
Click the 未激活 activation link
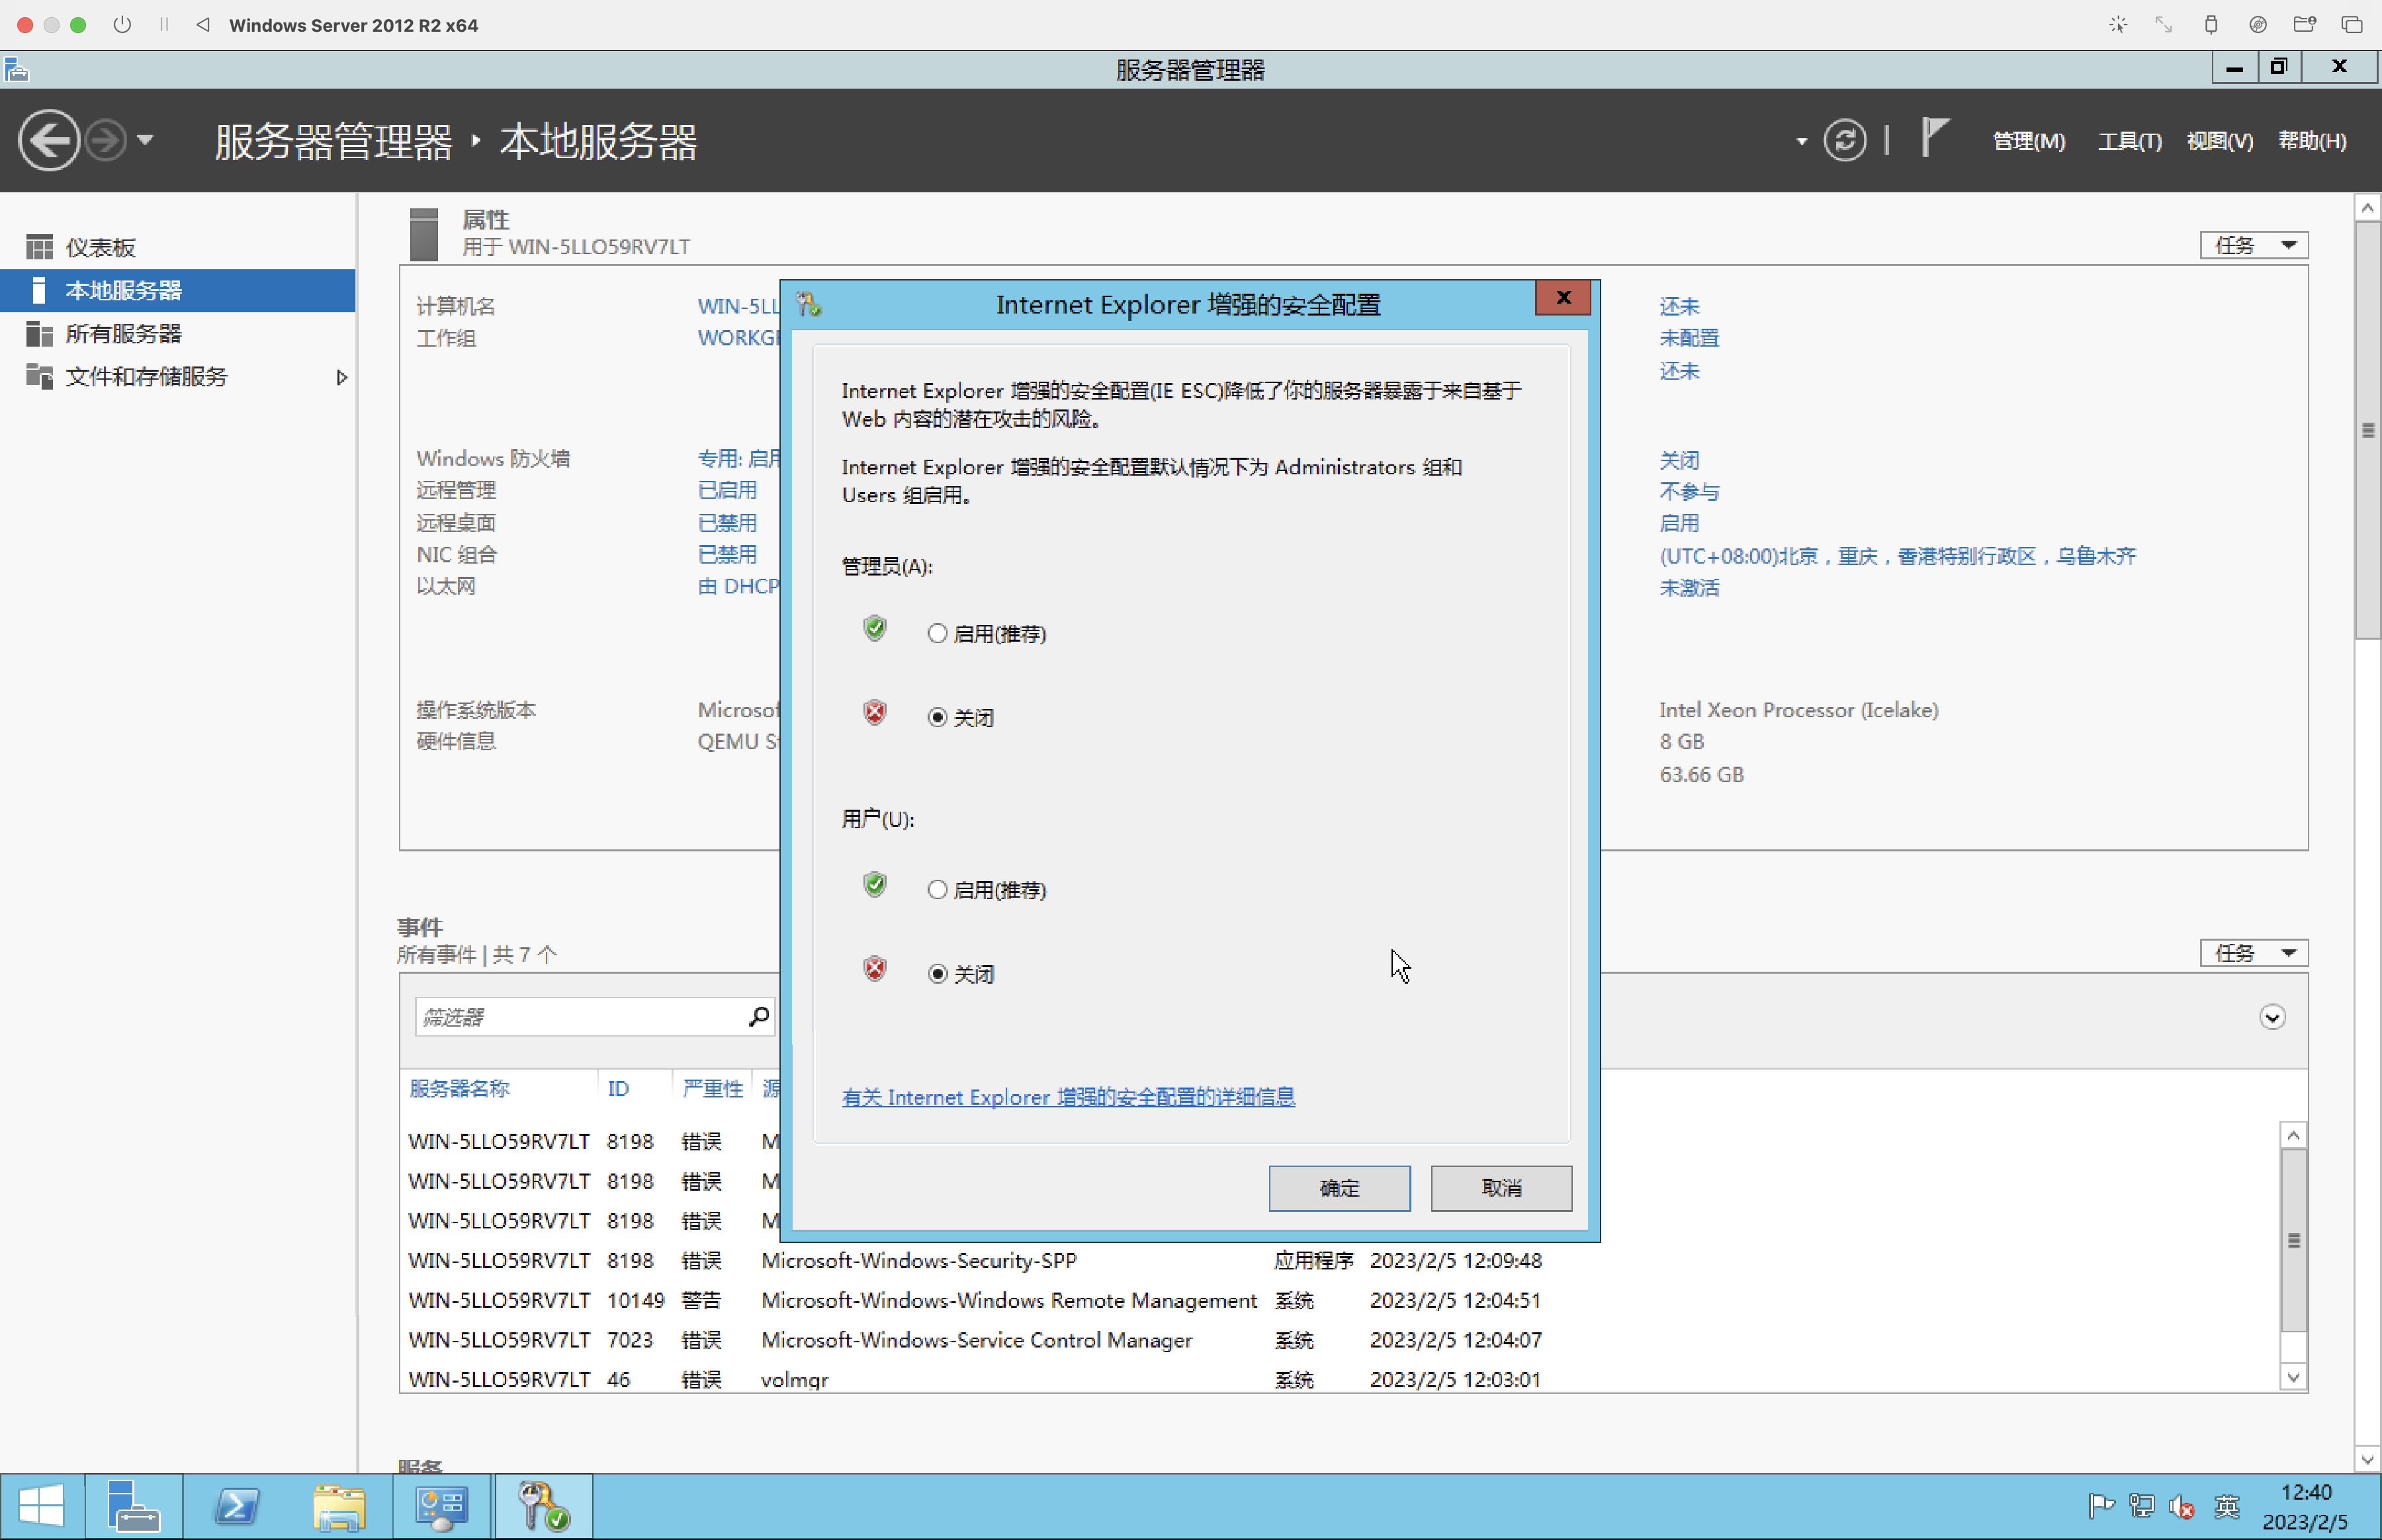click(1689, 588)
